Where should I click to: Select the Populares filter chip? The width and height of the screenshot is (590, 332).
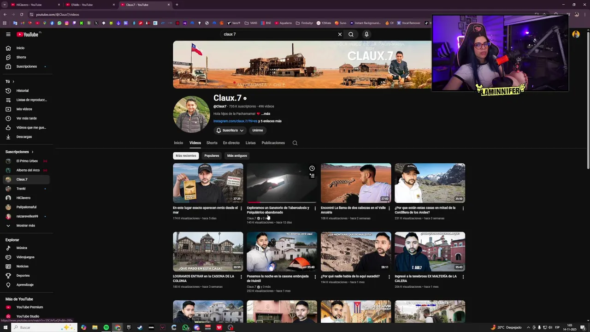(212, 156)
